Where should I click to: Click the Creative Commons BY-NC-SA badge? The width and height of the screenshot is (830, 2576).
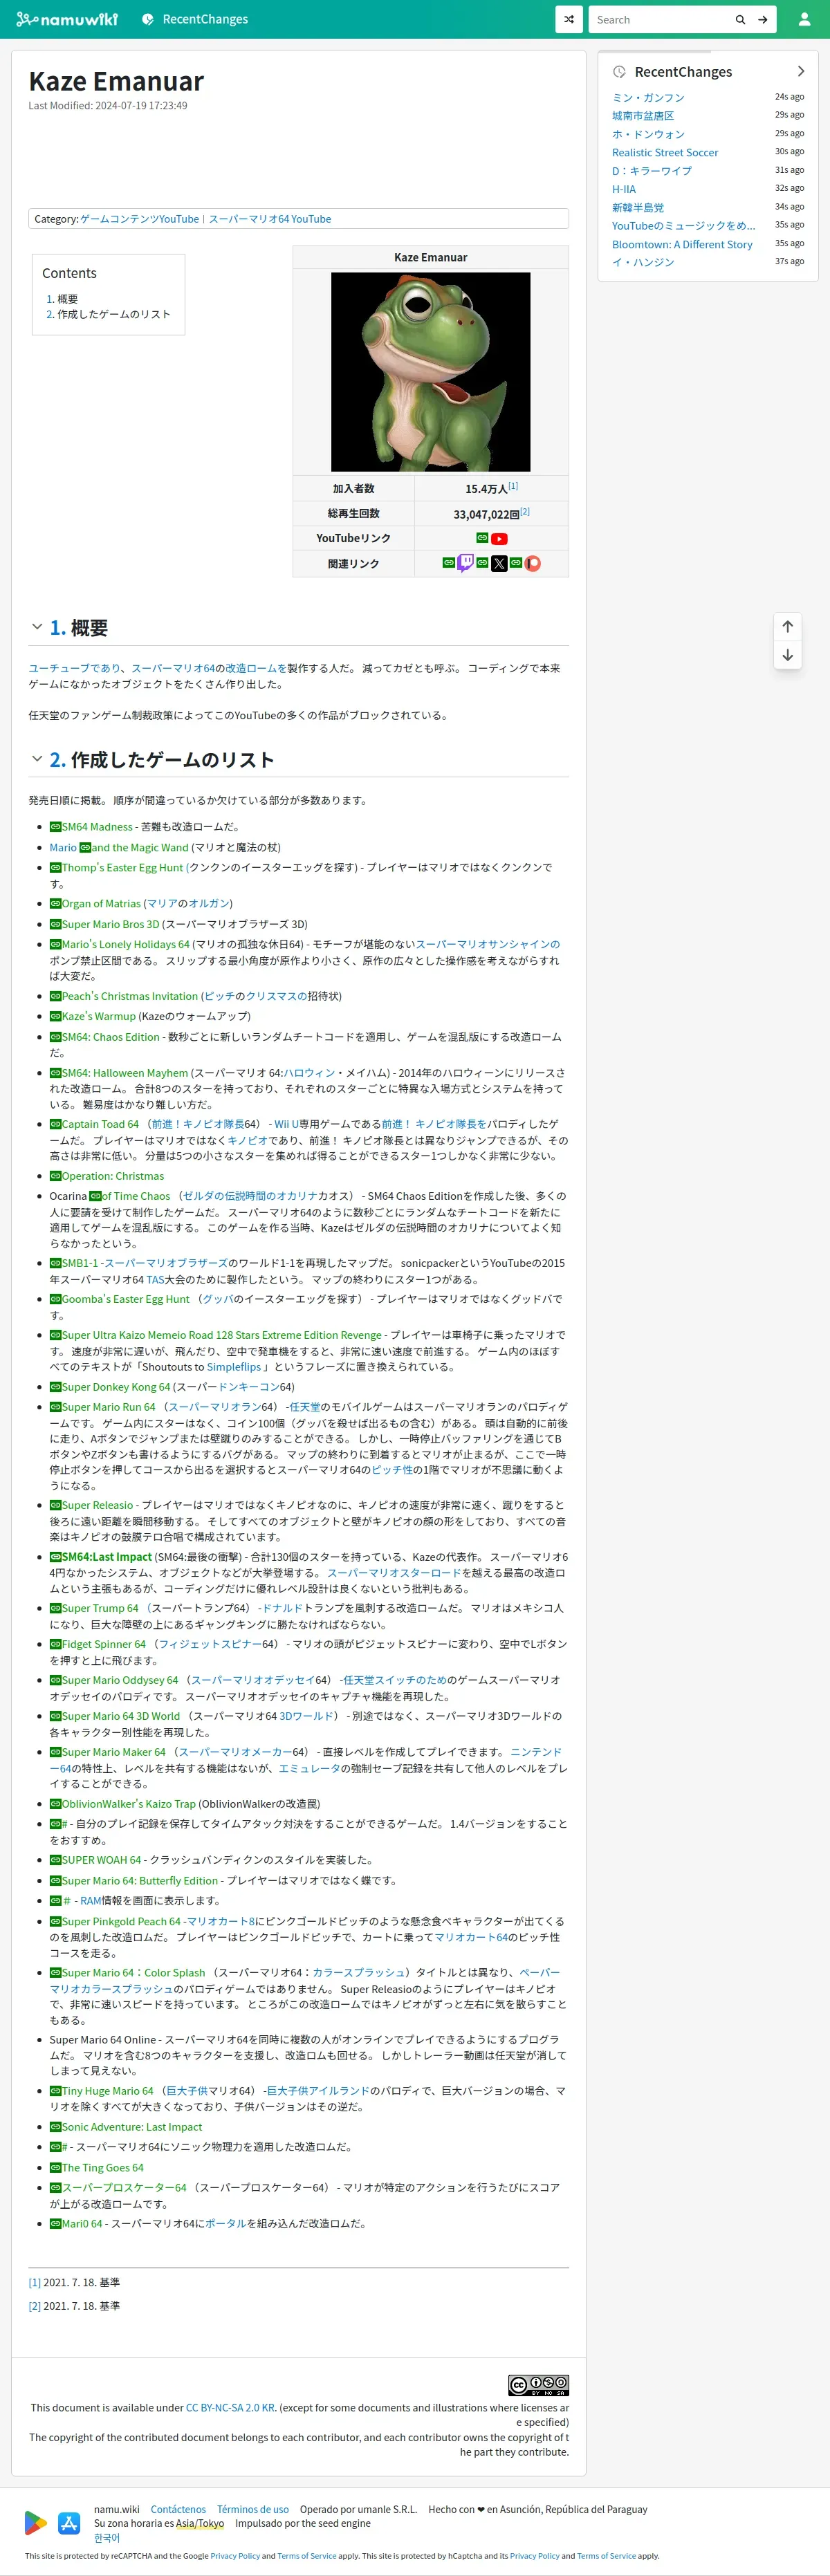pos(538,2385)
